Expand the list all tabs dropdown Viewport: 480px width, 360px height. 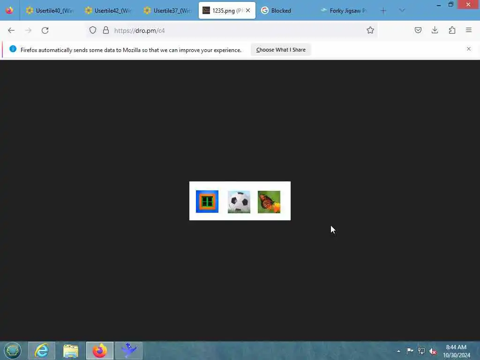pyautogui.click(x=402, y=10)
